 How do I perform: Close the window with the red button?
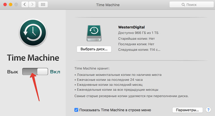click(5, 5)
